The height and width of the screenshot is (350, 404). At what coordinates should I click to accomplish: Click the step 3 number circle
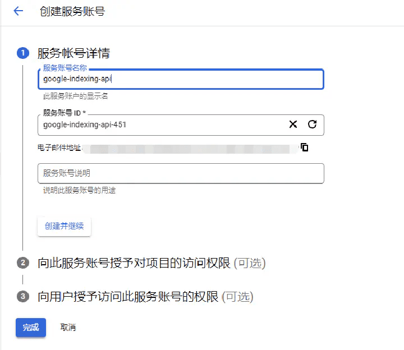click(x=23, y=296)
